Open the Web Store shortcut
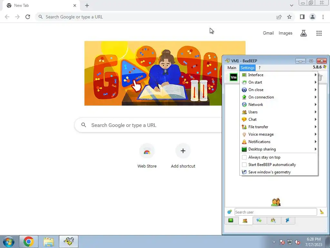The image size is (330, 248). (x=147, y=156)
